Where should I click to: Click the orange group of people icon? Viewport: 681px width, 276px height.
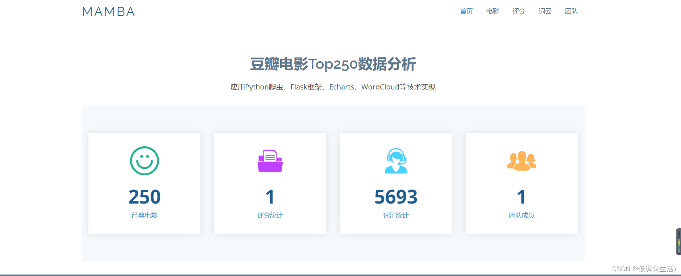522,161
